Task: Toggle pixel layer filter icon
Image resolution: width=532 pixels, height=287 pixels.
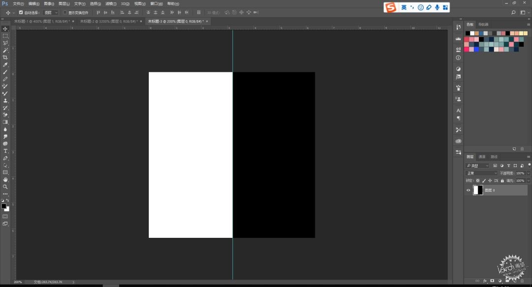Action: (495, 166)
